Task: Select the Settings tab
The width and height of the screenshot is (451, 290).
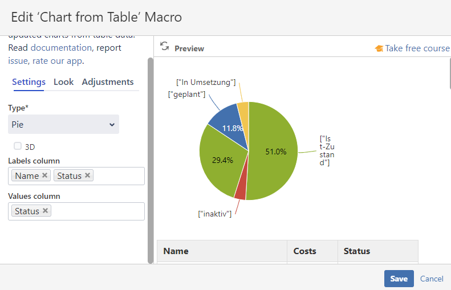Action: [x=29, y=82]
